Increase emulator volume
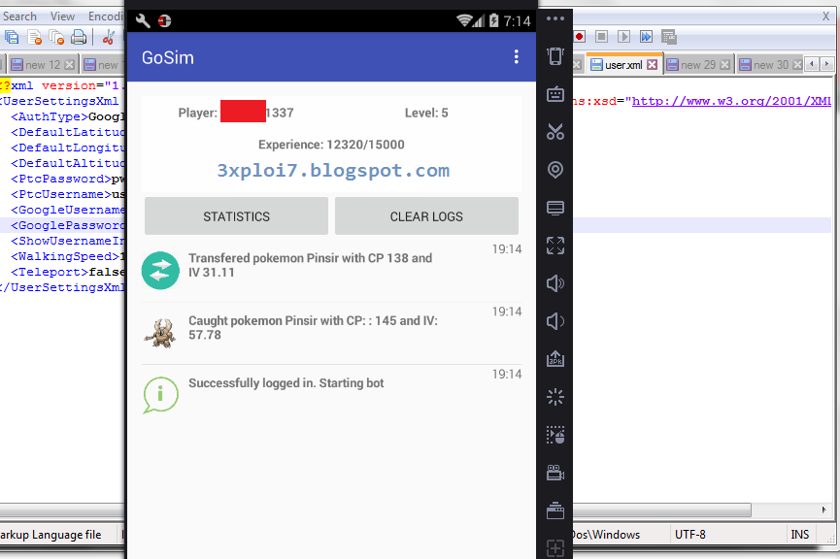This screenshot has height=559, width=840. (x=555, y=283)
